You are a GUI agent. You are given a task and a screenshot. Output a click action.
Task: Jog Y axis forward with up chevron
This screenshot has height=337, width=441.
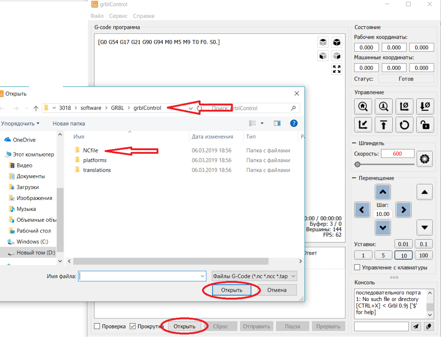click(x=383, y=192)
